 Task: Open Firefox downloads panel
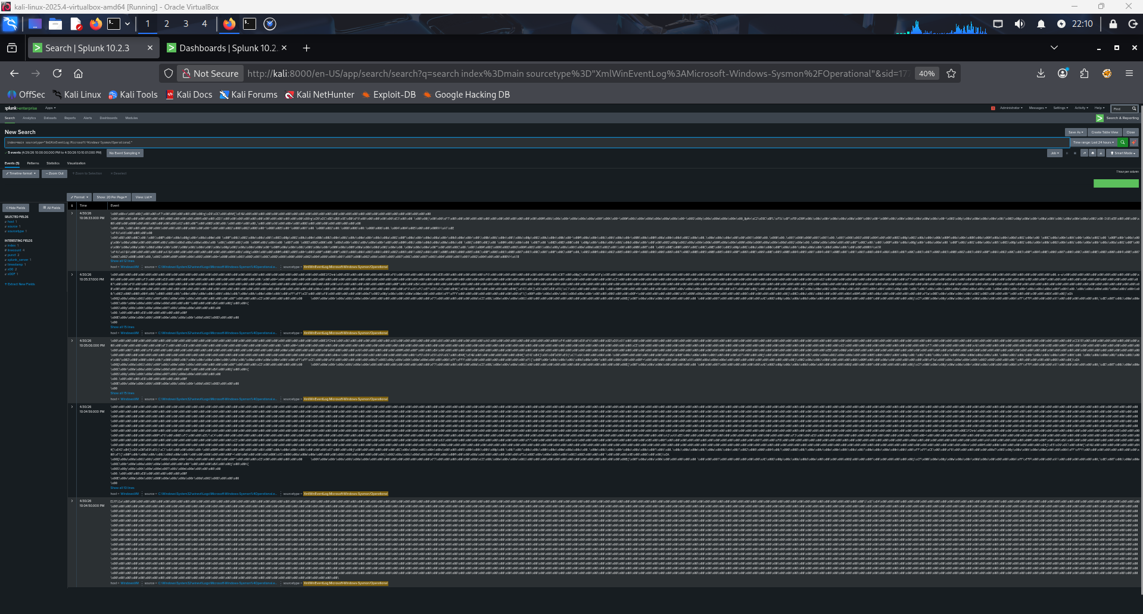(1041, 73)
